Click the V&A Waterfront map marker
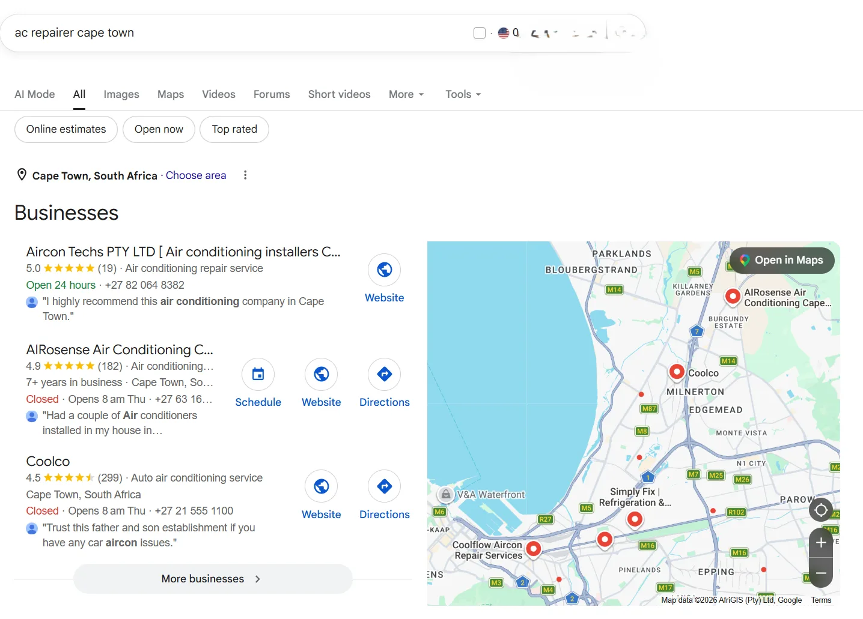The width and height of the screenshot is (863, 619). click(x=446, y=495)
